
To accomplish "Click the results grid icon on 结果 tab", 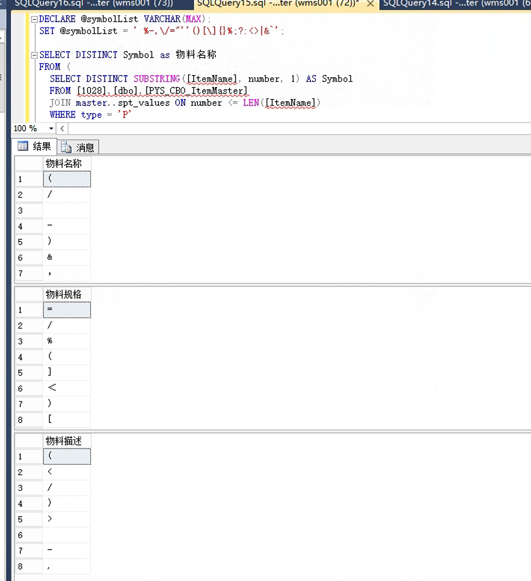I will pos(23,147).
